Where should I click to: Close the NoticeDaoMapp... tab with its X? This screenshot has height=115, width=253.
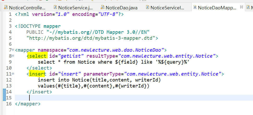point(242,7)
